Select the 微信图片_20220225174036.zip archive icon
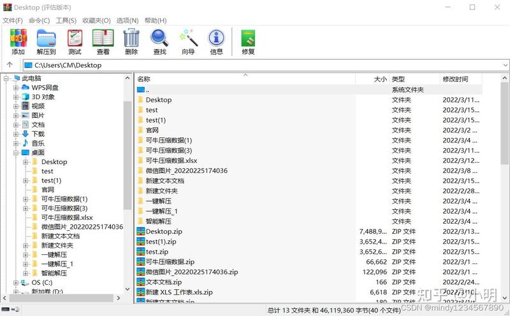Viewport: 510px width, 316px height. (x=141, y=272)
